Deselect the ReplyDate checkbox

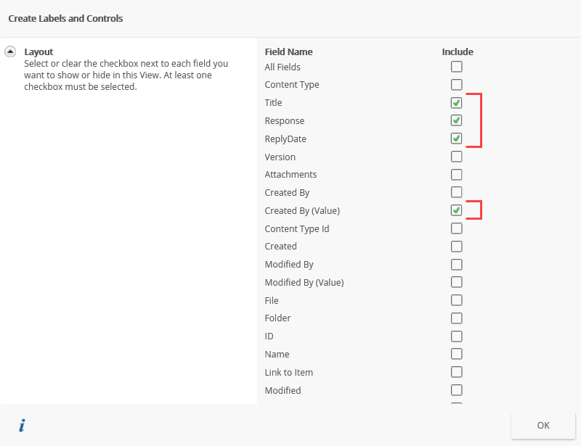[x=457, y=139]
